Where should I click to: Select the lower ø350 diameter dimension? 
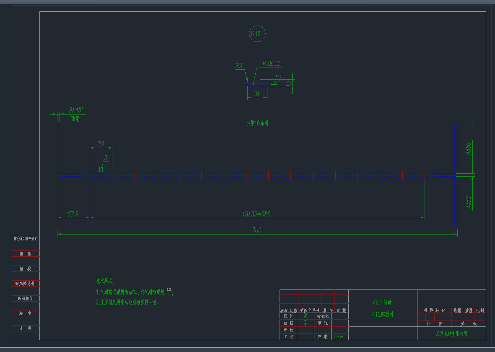coord(469,202)
